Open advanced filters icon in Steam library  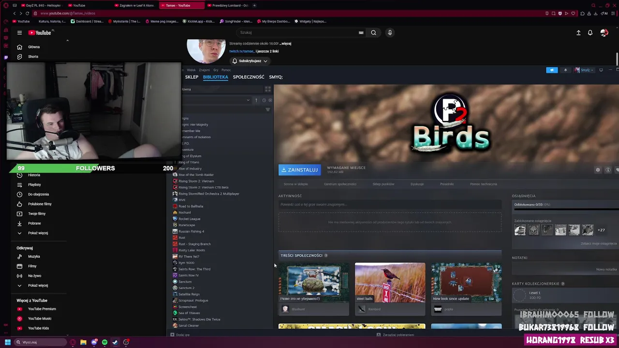pos(267,110)
